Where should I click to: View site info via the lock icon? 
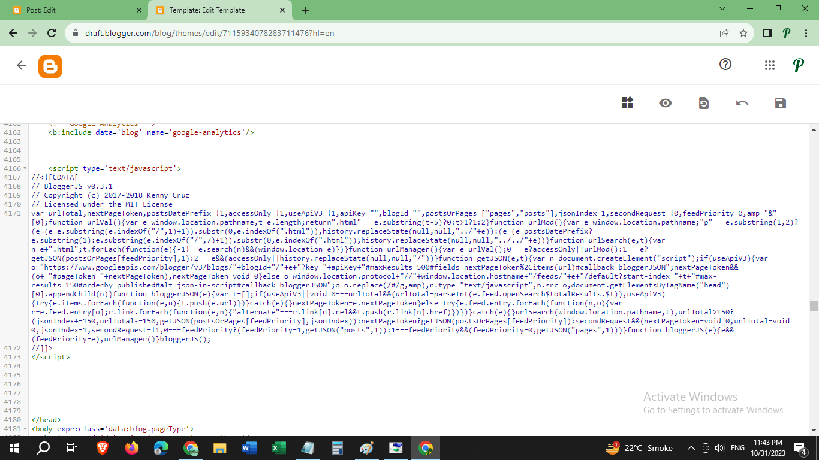click(75, 33)
